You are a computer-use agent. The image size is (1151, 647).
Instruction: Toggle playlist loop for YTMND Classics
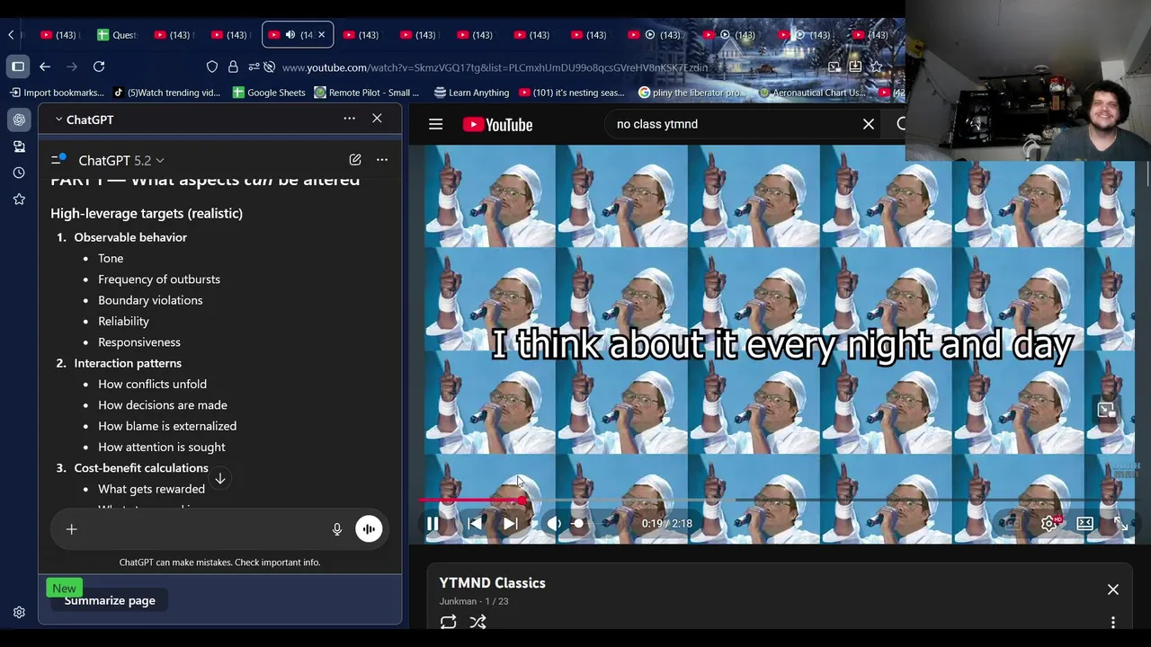448,622
